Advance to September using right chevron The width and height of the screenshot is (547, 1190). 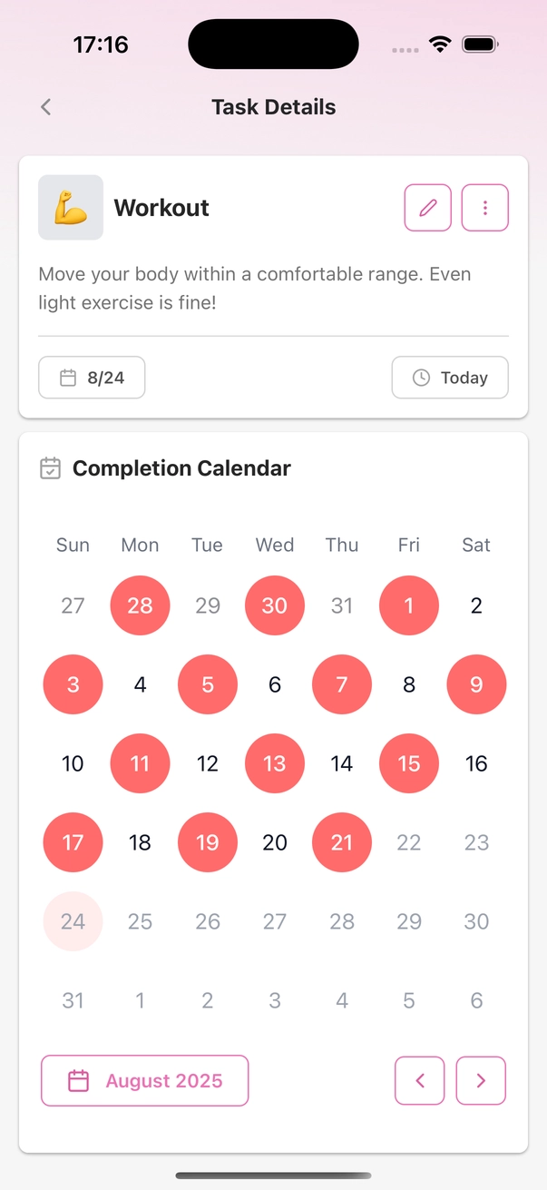point(481,1080)
